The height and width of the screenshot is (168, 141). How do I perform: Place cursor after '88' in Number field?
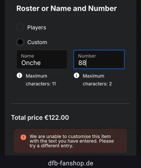click(86, 63)
